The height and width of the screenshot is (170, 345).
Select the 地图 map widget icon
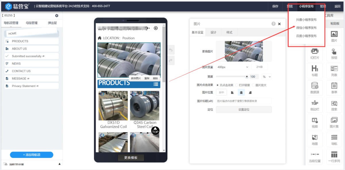coord(315,139)
